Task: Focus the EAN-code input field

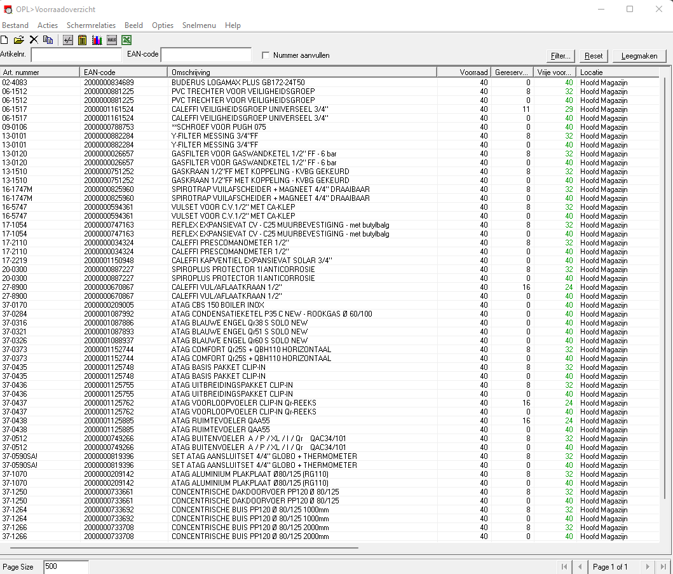Action: [206, 55]
